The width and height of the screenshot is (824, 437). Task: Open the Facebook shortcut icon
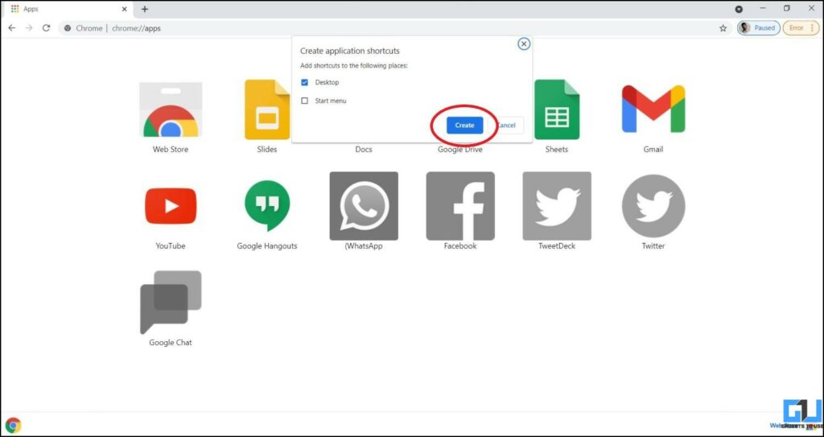460,206
